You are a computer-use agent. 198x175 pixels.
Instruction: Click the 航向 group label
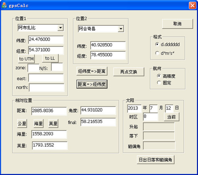tap(157, 68)
